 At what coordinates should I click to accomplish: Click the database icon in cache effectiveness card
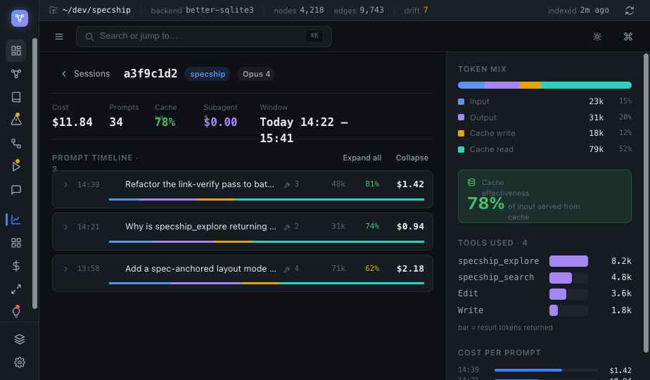pyautogui.click(x=471, y=182)
